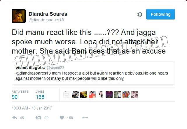Click the retweet icon
The image size is (187, 129).
click(39, 118)
